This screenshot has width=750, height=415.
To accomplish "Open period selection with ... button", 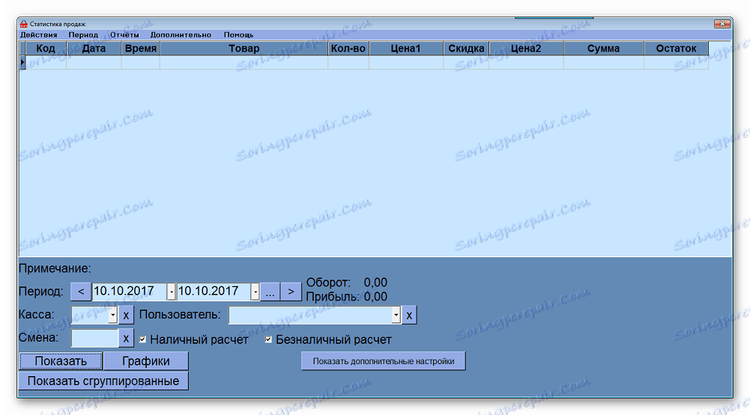I will [270, 292].
